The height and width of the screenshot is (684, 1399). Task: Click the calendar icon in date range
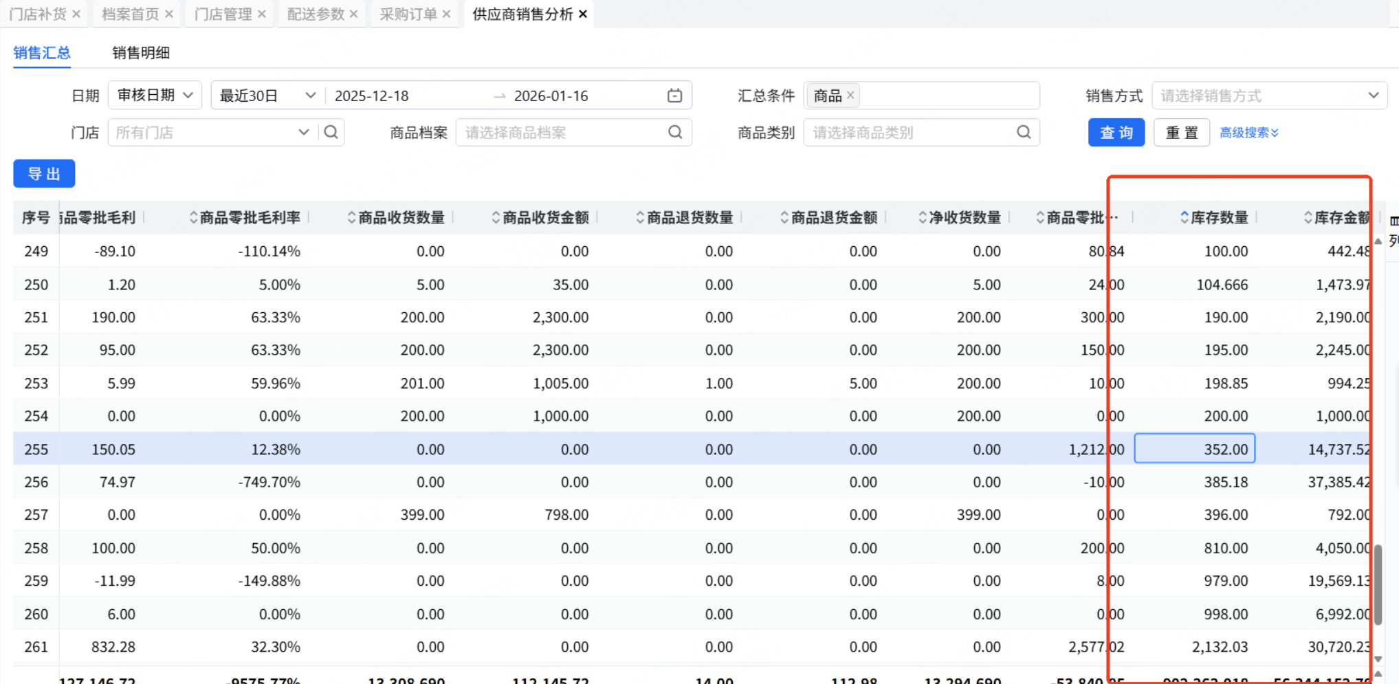point(674,96)
